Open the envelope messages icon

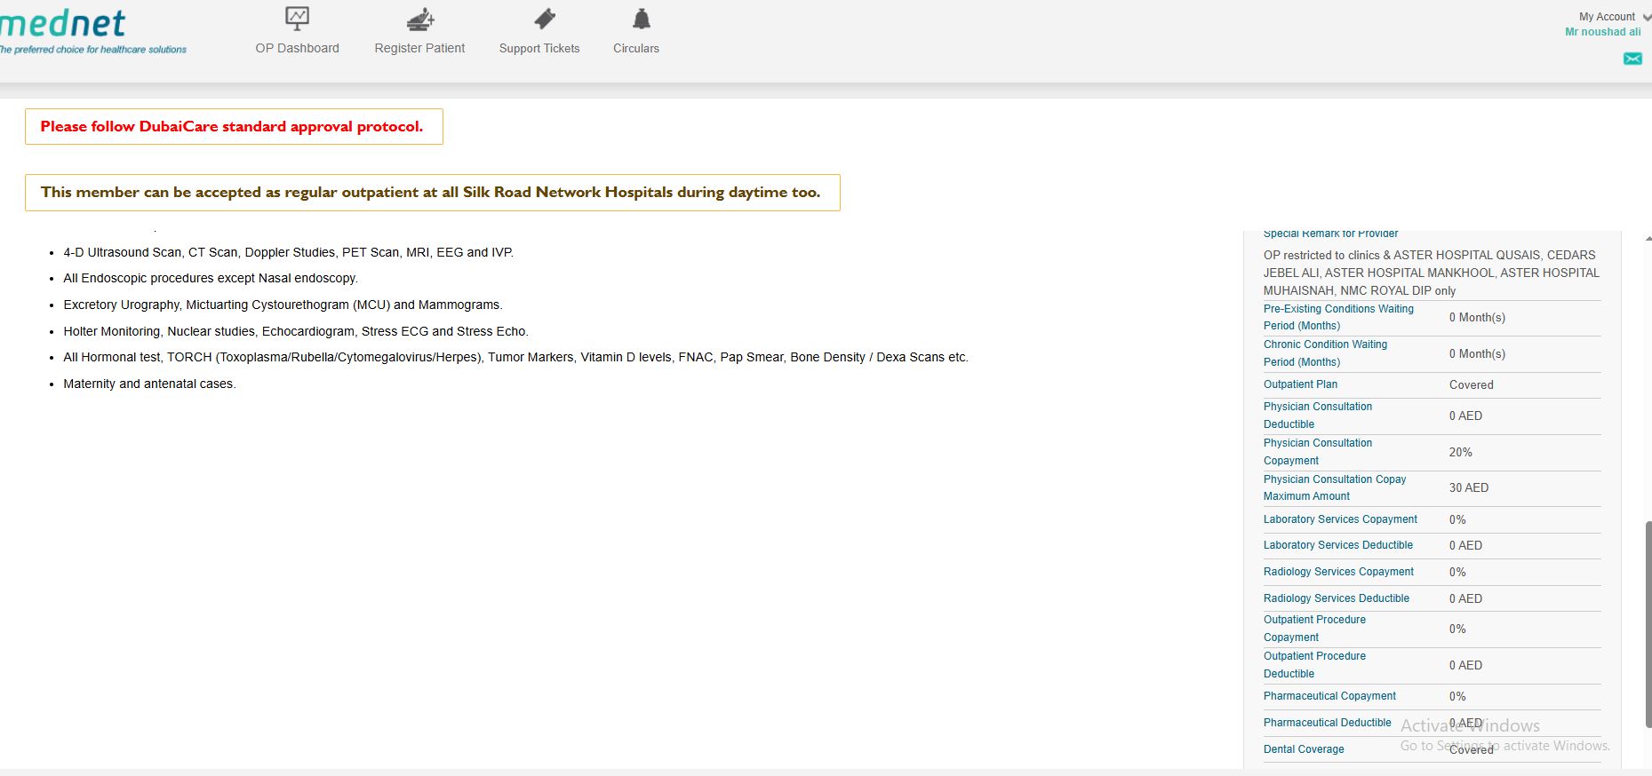pos(1632,59)
